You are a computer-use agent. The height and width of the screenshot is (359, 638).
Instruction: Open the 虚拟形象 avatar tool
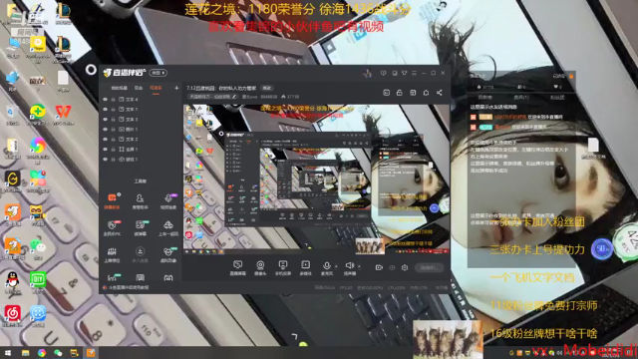click(x=168, y=254)
